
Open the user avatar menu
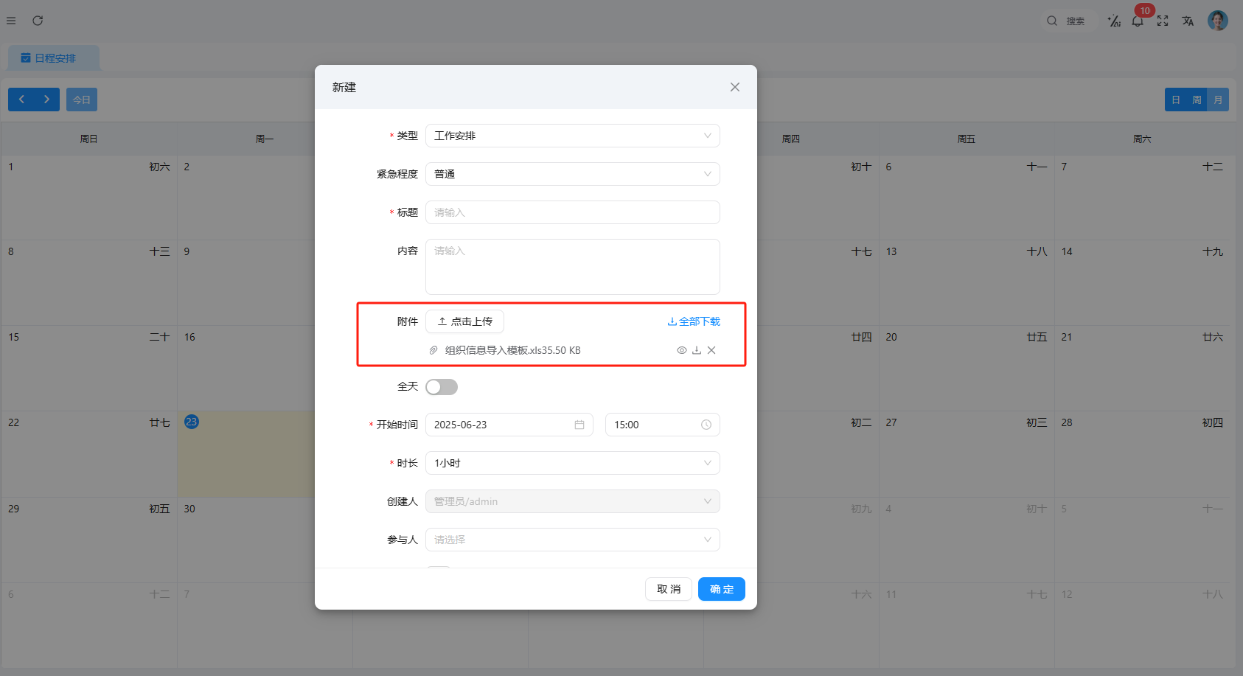(1218, 21)
